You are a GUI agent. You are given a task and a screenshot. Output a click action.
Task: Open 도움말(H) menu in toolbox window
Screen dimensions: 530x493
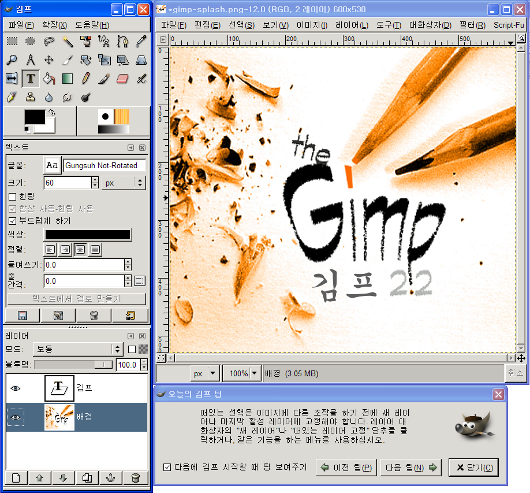(x=92, y=25)
